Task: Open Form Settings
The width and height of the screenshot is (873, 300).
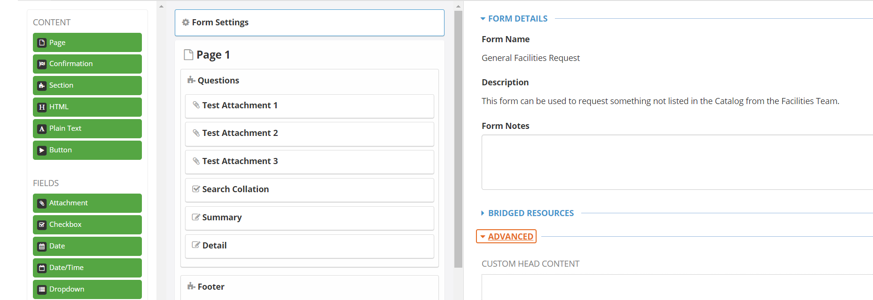Action: tap(310, 23)
